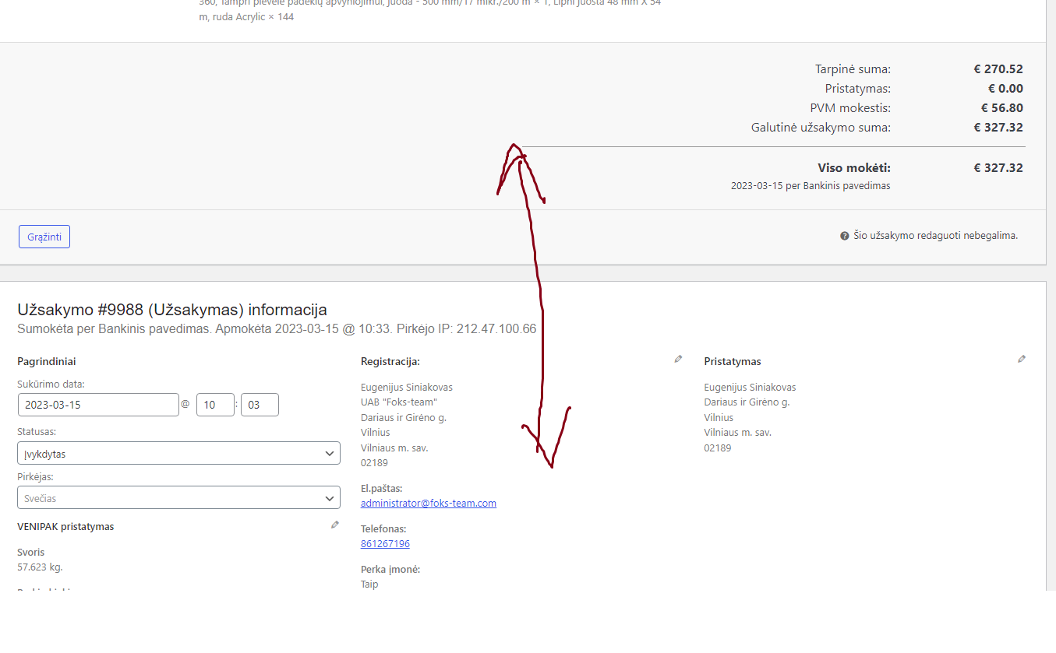Edit the Registracija billing address pencil icon

[x=678, y=359]
